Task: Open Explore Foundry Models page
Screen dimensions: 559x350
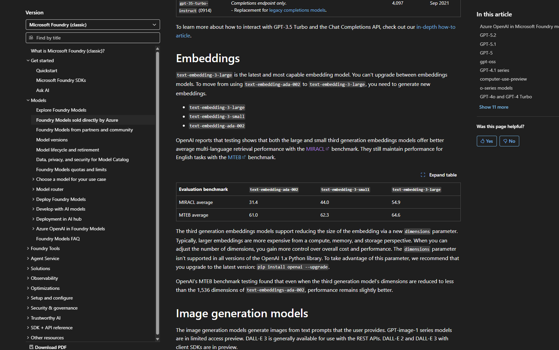Action: pyautogui.click(x=61, y=110)
